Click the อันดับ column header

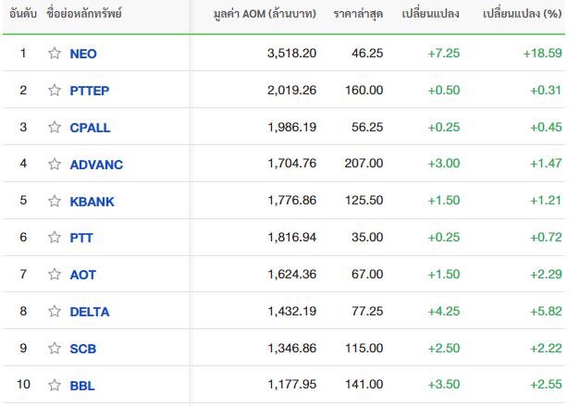tap(23, 14)
